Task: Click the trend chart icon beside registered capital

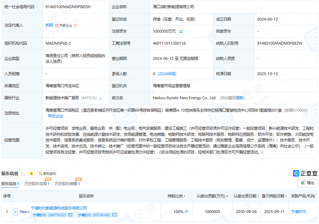Action: tap(181, 31)
